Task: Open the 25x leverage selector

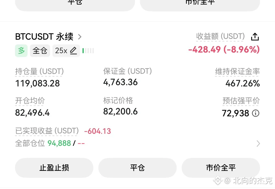Action: (x=66, y=51)
